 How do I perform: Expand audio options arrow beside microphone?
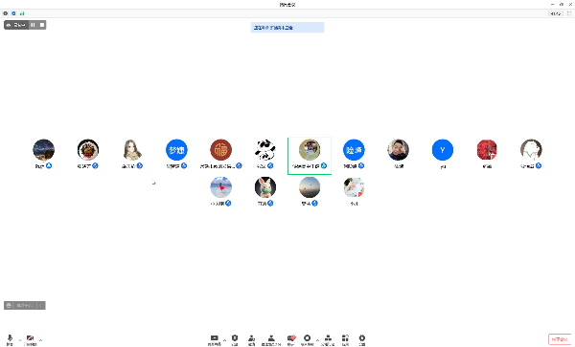tap(20, 340)
